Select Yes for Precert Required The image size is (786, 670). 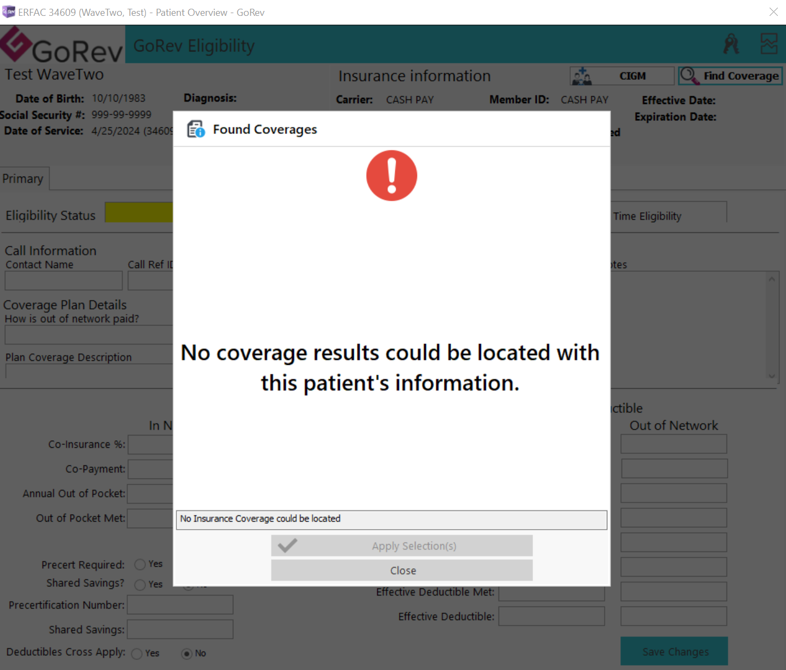[140, 564]
